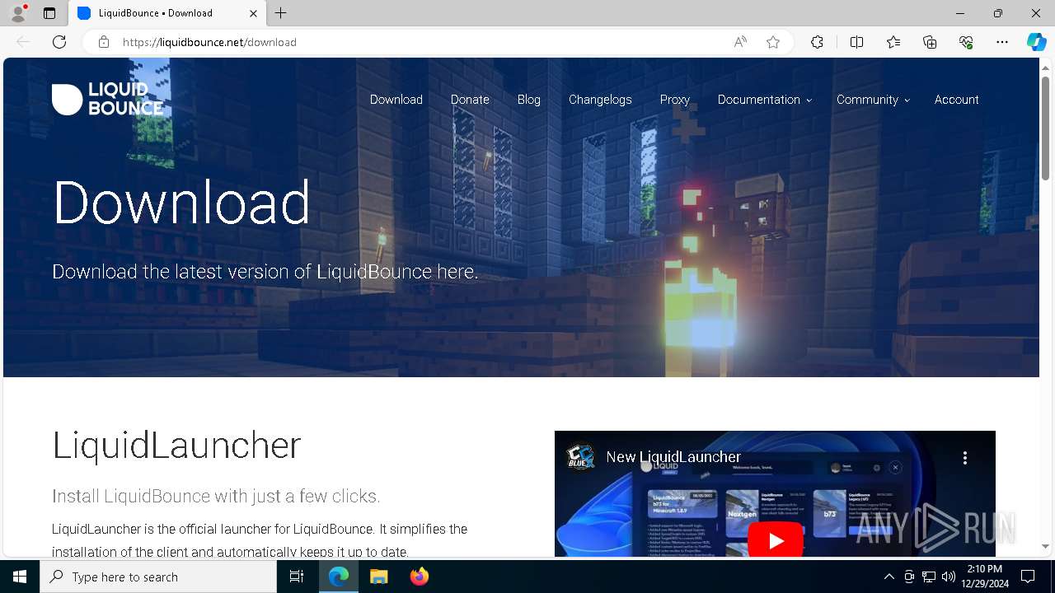Open Windows Start menu
Screen dimensions: 1055x593
20,577
